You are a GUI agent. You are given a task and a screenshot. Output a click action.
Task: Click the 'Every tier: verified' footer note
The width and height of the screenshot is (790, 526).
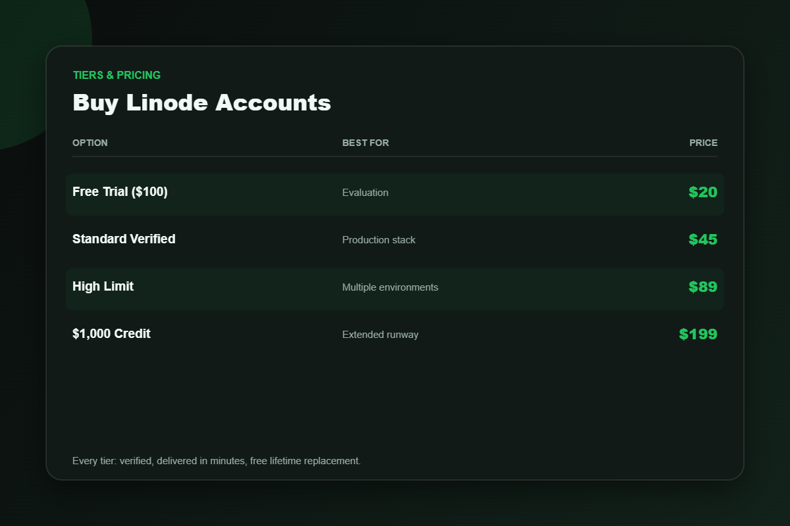click(217, 461)
